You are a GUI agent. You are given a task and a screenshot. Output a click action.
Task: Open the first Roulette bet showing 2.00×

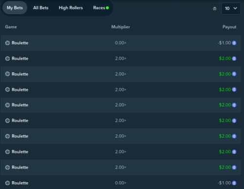coord(121,59)
